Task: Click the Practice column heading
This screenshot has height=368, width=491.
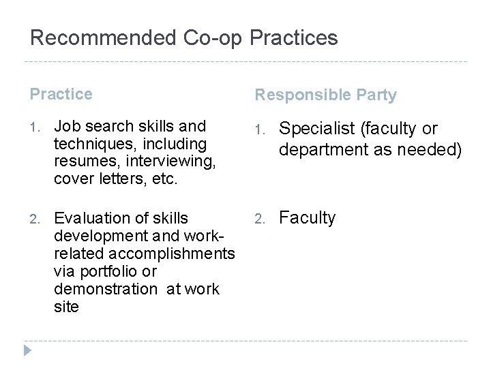Action: click(x=61, y=94)
